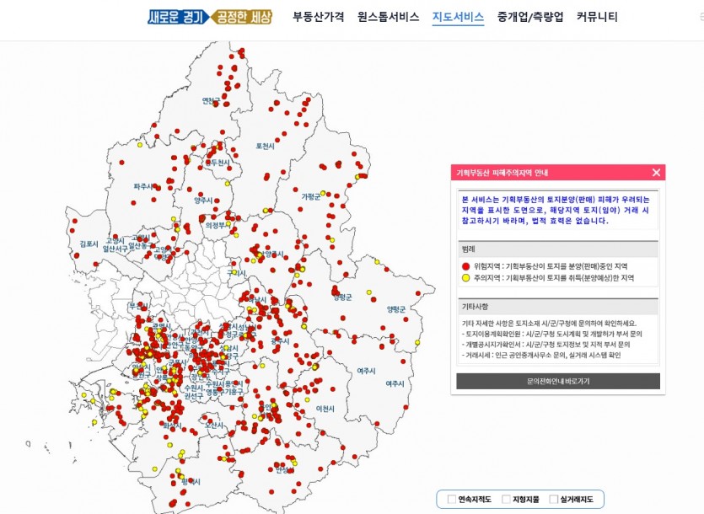Select the 지도서비스 menu item

(458, 17)
